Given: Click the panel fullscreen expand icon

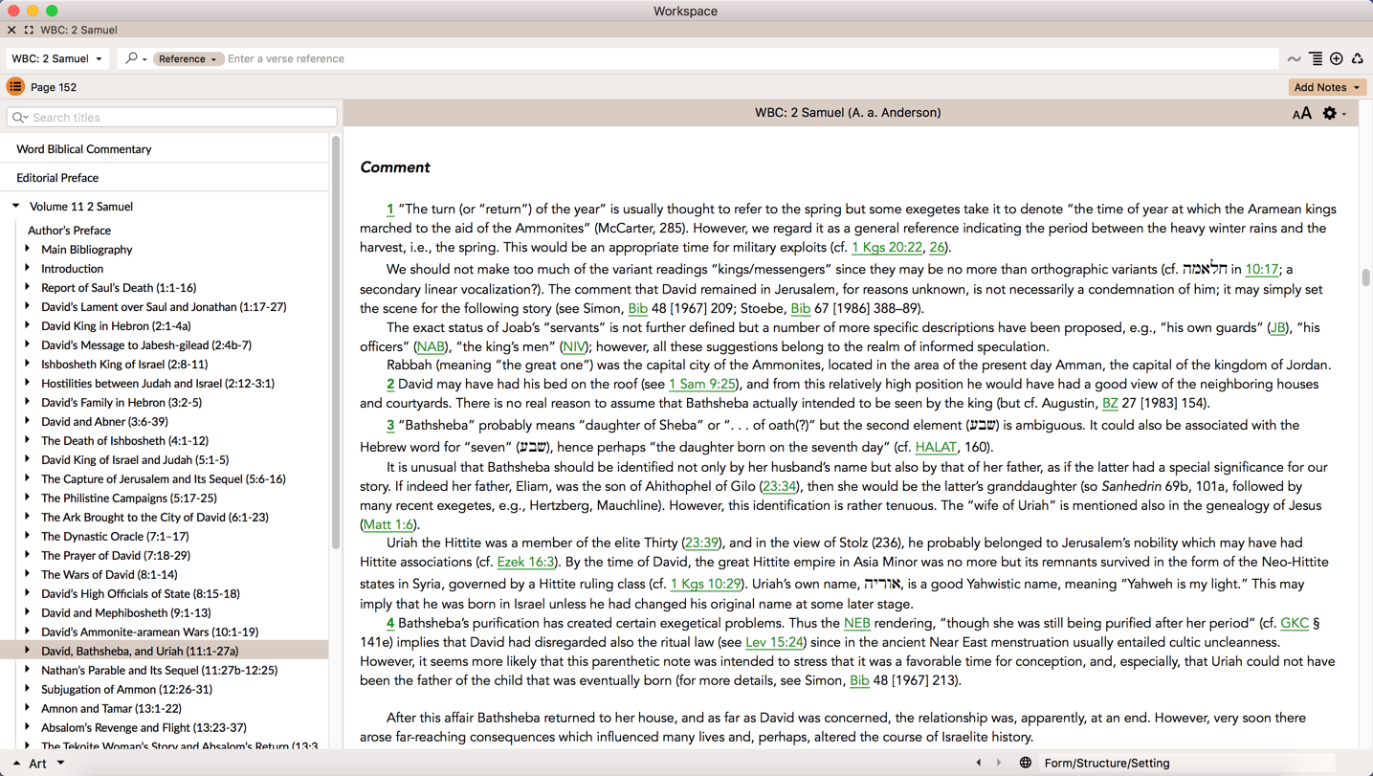Looking at the screenshot, I should coord(29,30).
